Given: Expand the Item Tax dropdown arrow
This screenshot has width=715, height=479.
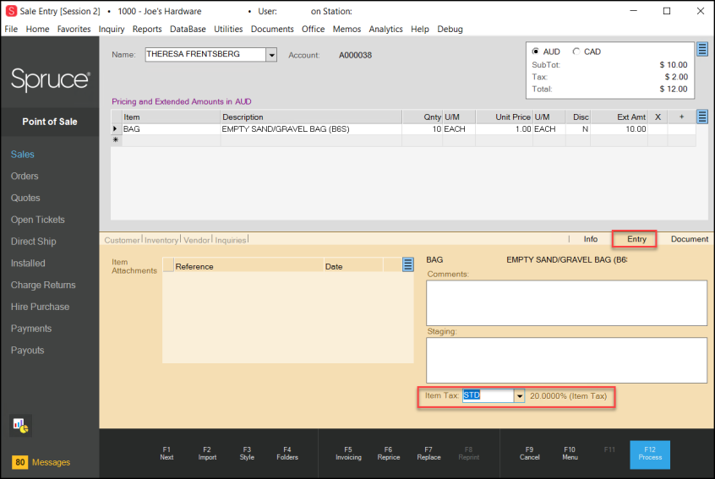Looking at the screenshot, I should click(x=520, y=396).
